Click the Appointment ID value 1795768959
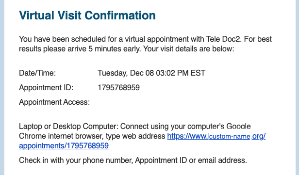This screenshot has height=175, width=299. pyautogui.click(x=118, y=88)
